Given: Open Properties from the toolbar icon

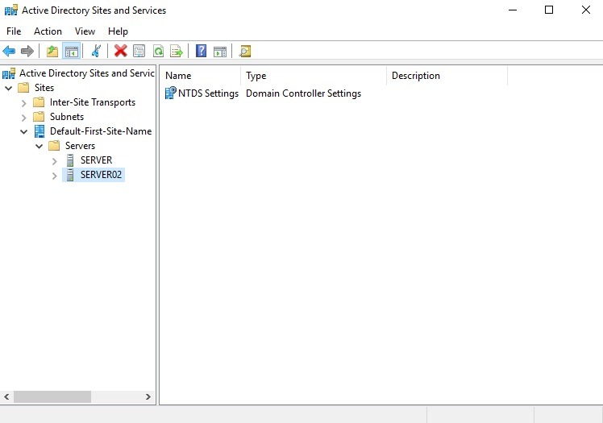Looking at the screenshot, I should pyautogui.click(x=139, y=52).
